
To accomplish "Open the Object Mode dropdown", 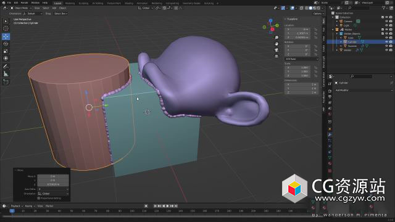I will click(21, 8).
